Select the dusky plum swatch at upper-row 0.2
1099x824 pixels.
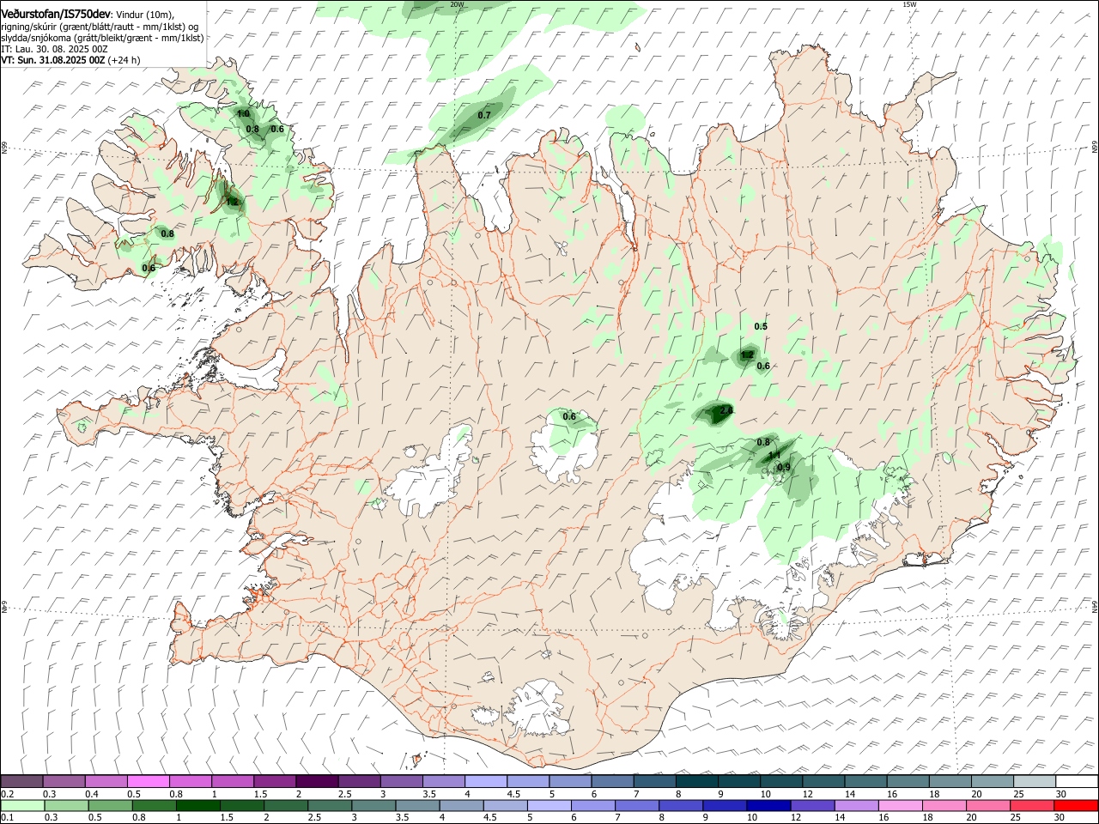[x=22, y=781]
